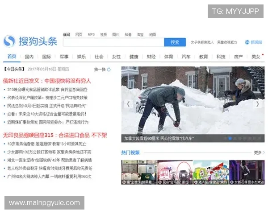Click the 换一换 text link

[100, 70]
